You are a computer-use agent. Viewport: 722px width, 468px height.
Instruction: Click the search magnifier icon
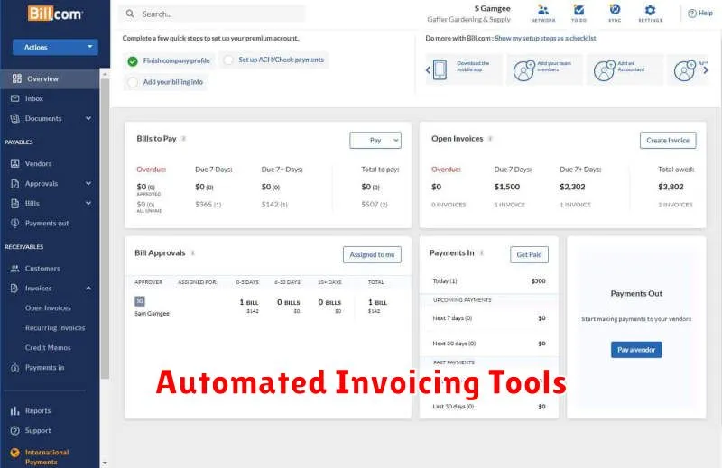130,14
